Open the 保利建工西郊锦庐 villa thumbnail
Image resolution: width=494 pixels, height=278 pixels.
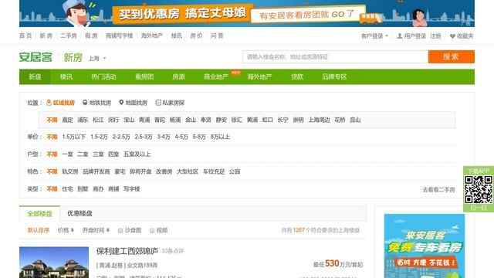(x=54, y=263)
